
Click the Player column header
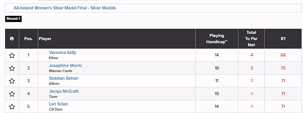(45, 39)
